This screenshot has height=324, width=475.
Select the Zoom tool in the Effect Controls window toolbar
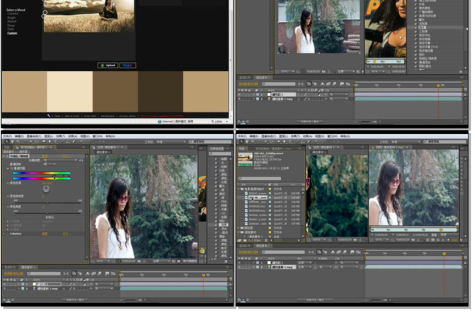click(x=18, y=141)
